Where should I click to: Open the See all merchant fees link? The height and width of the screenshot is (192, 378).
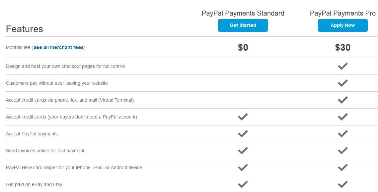[58, 47]
